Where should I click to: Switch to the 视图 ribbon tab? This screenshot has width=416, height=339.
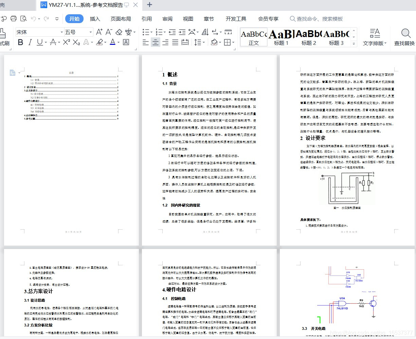tap(188, 19)
